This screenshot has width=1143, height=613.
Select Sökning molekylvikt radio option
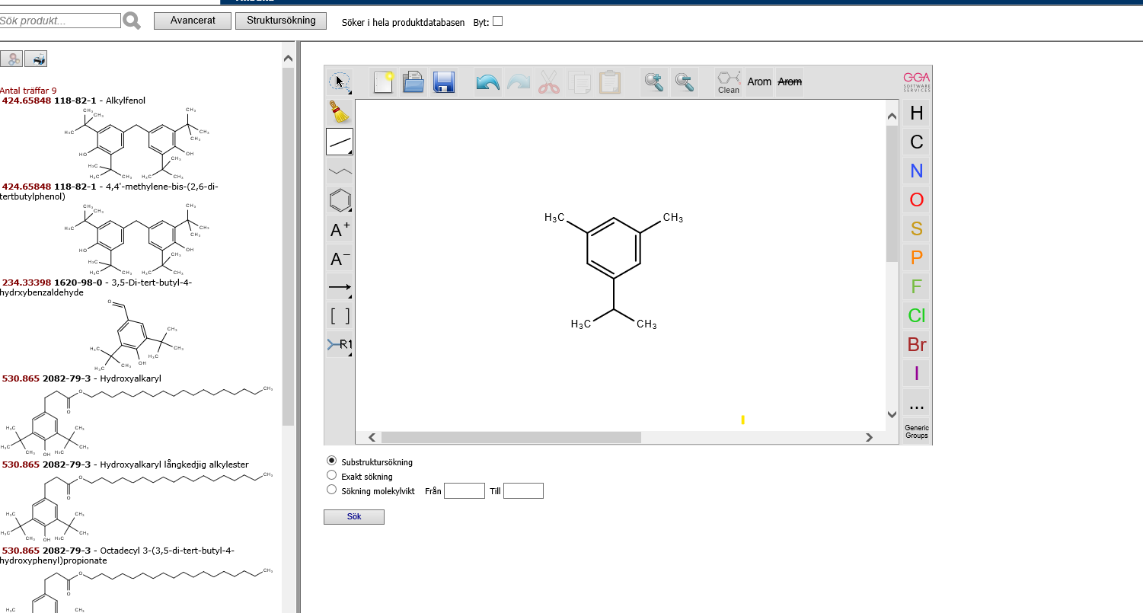tap(331, 490)
